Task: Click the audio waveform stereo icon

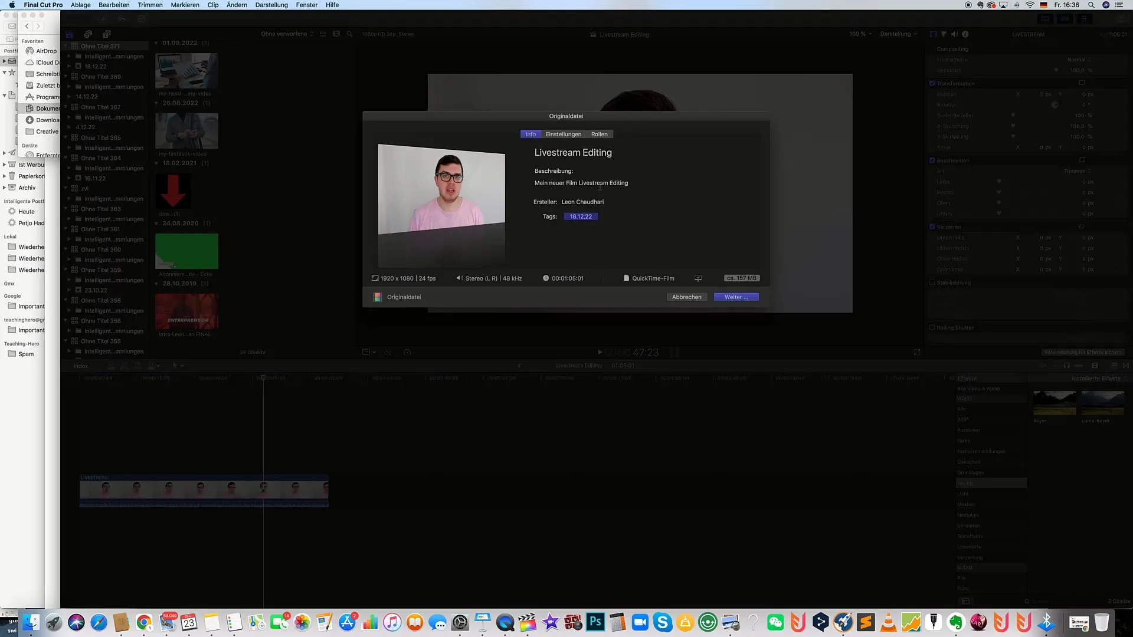Action: (x=459, y=278)
